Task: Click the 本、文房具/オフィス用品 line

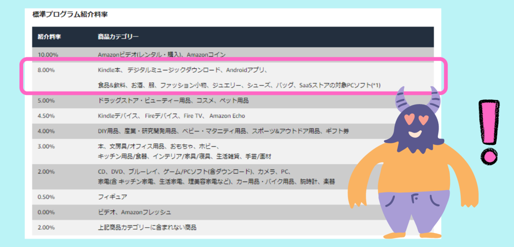Action: 159,146
